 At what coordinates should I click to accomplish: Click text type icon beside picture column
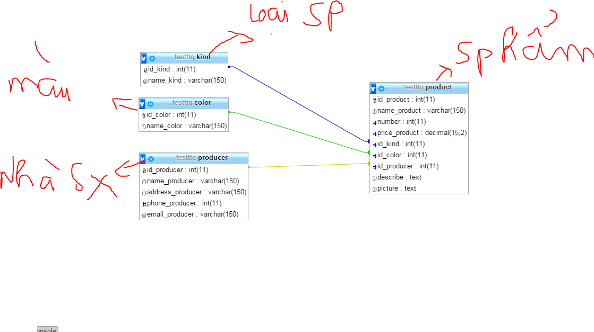click(374, 189)
